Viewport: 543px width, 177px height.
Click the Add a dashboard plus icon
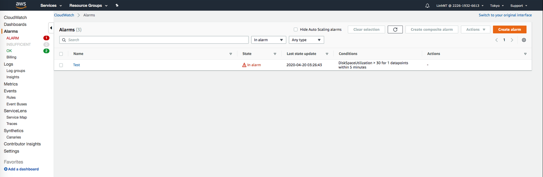[6, 169]
